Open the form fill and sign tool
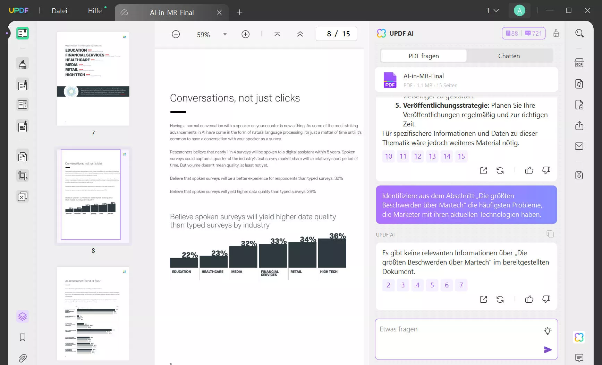This screenshot has height=365, width=602. (x=23, y=126)
